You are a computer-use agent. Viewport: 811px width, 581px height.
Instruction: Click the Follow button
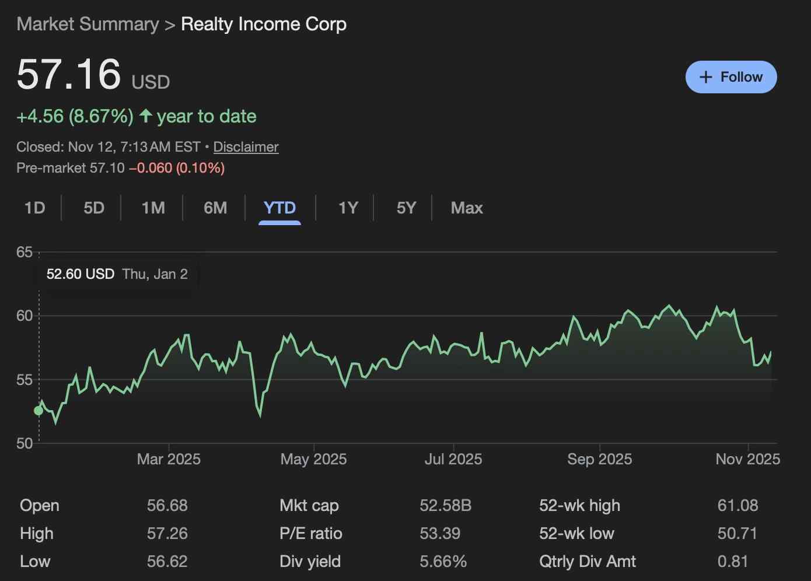pos(730,77)
